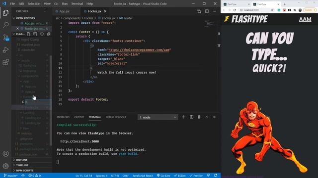The height and width of the screenshot is (178, 318).
Task: Switch to the Problems panel tab
Action: (63, 117)
